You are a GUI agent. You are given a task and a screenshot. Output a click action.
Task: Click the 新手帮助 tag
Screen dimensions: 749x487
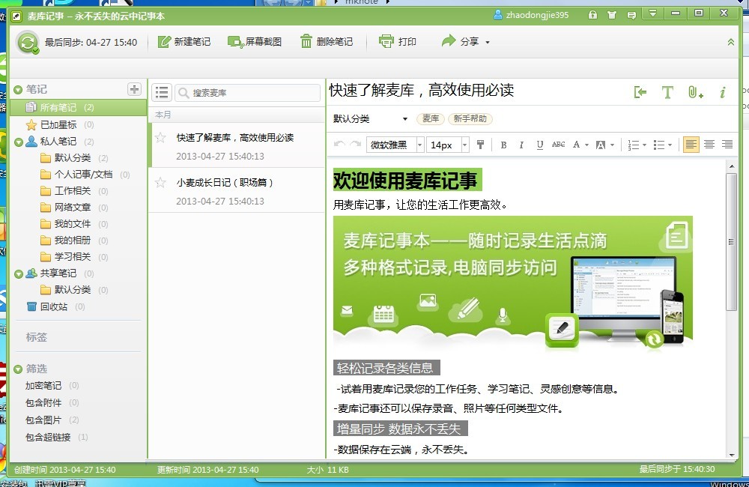click(468, 119)
